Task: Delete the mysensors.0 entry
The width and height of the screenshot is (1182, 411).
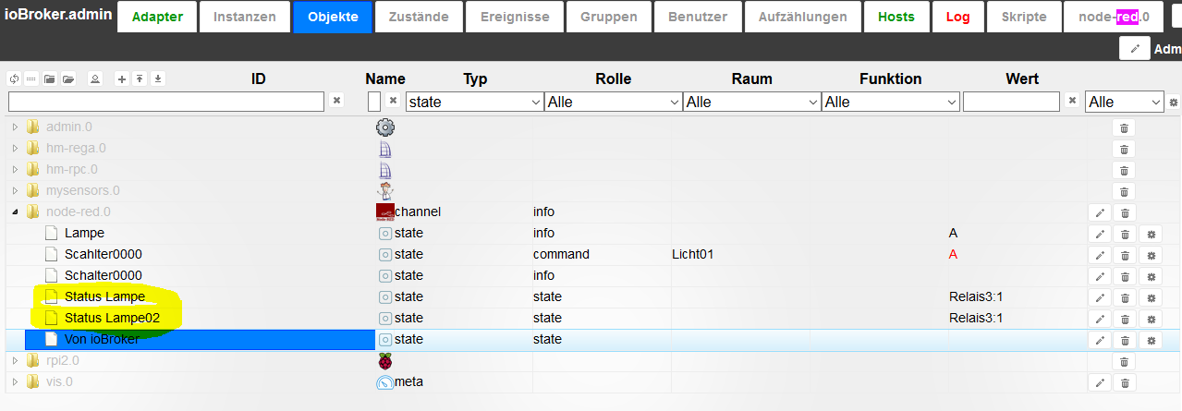Action: 1124,191
